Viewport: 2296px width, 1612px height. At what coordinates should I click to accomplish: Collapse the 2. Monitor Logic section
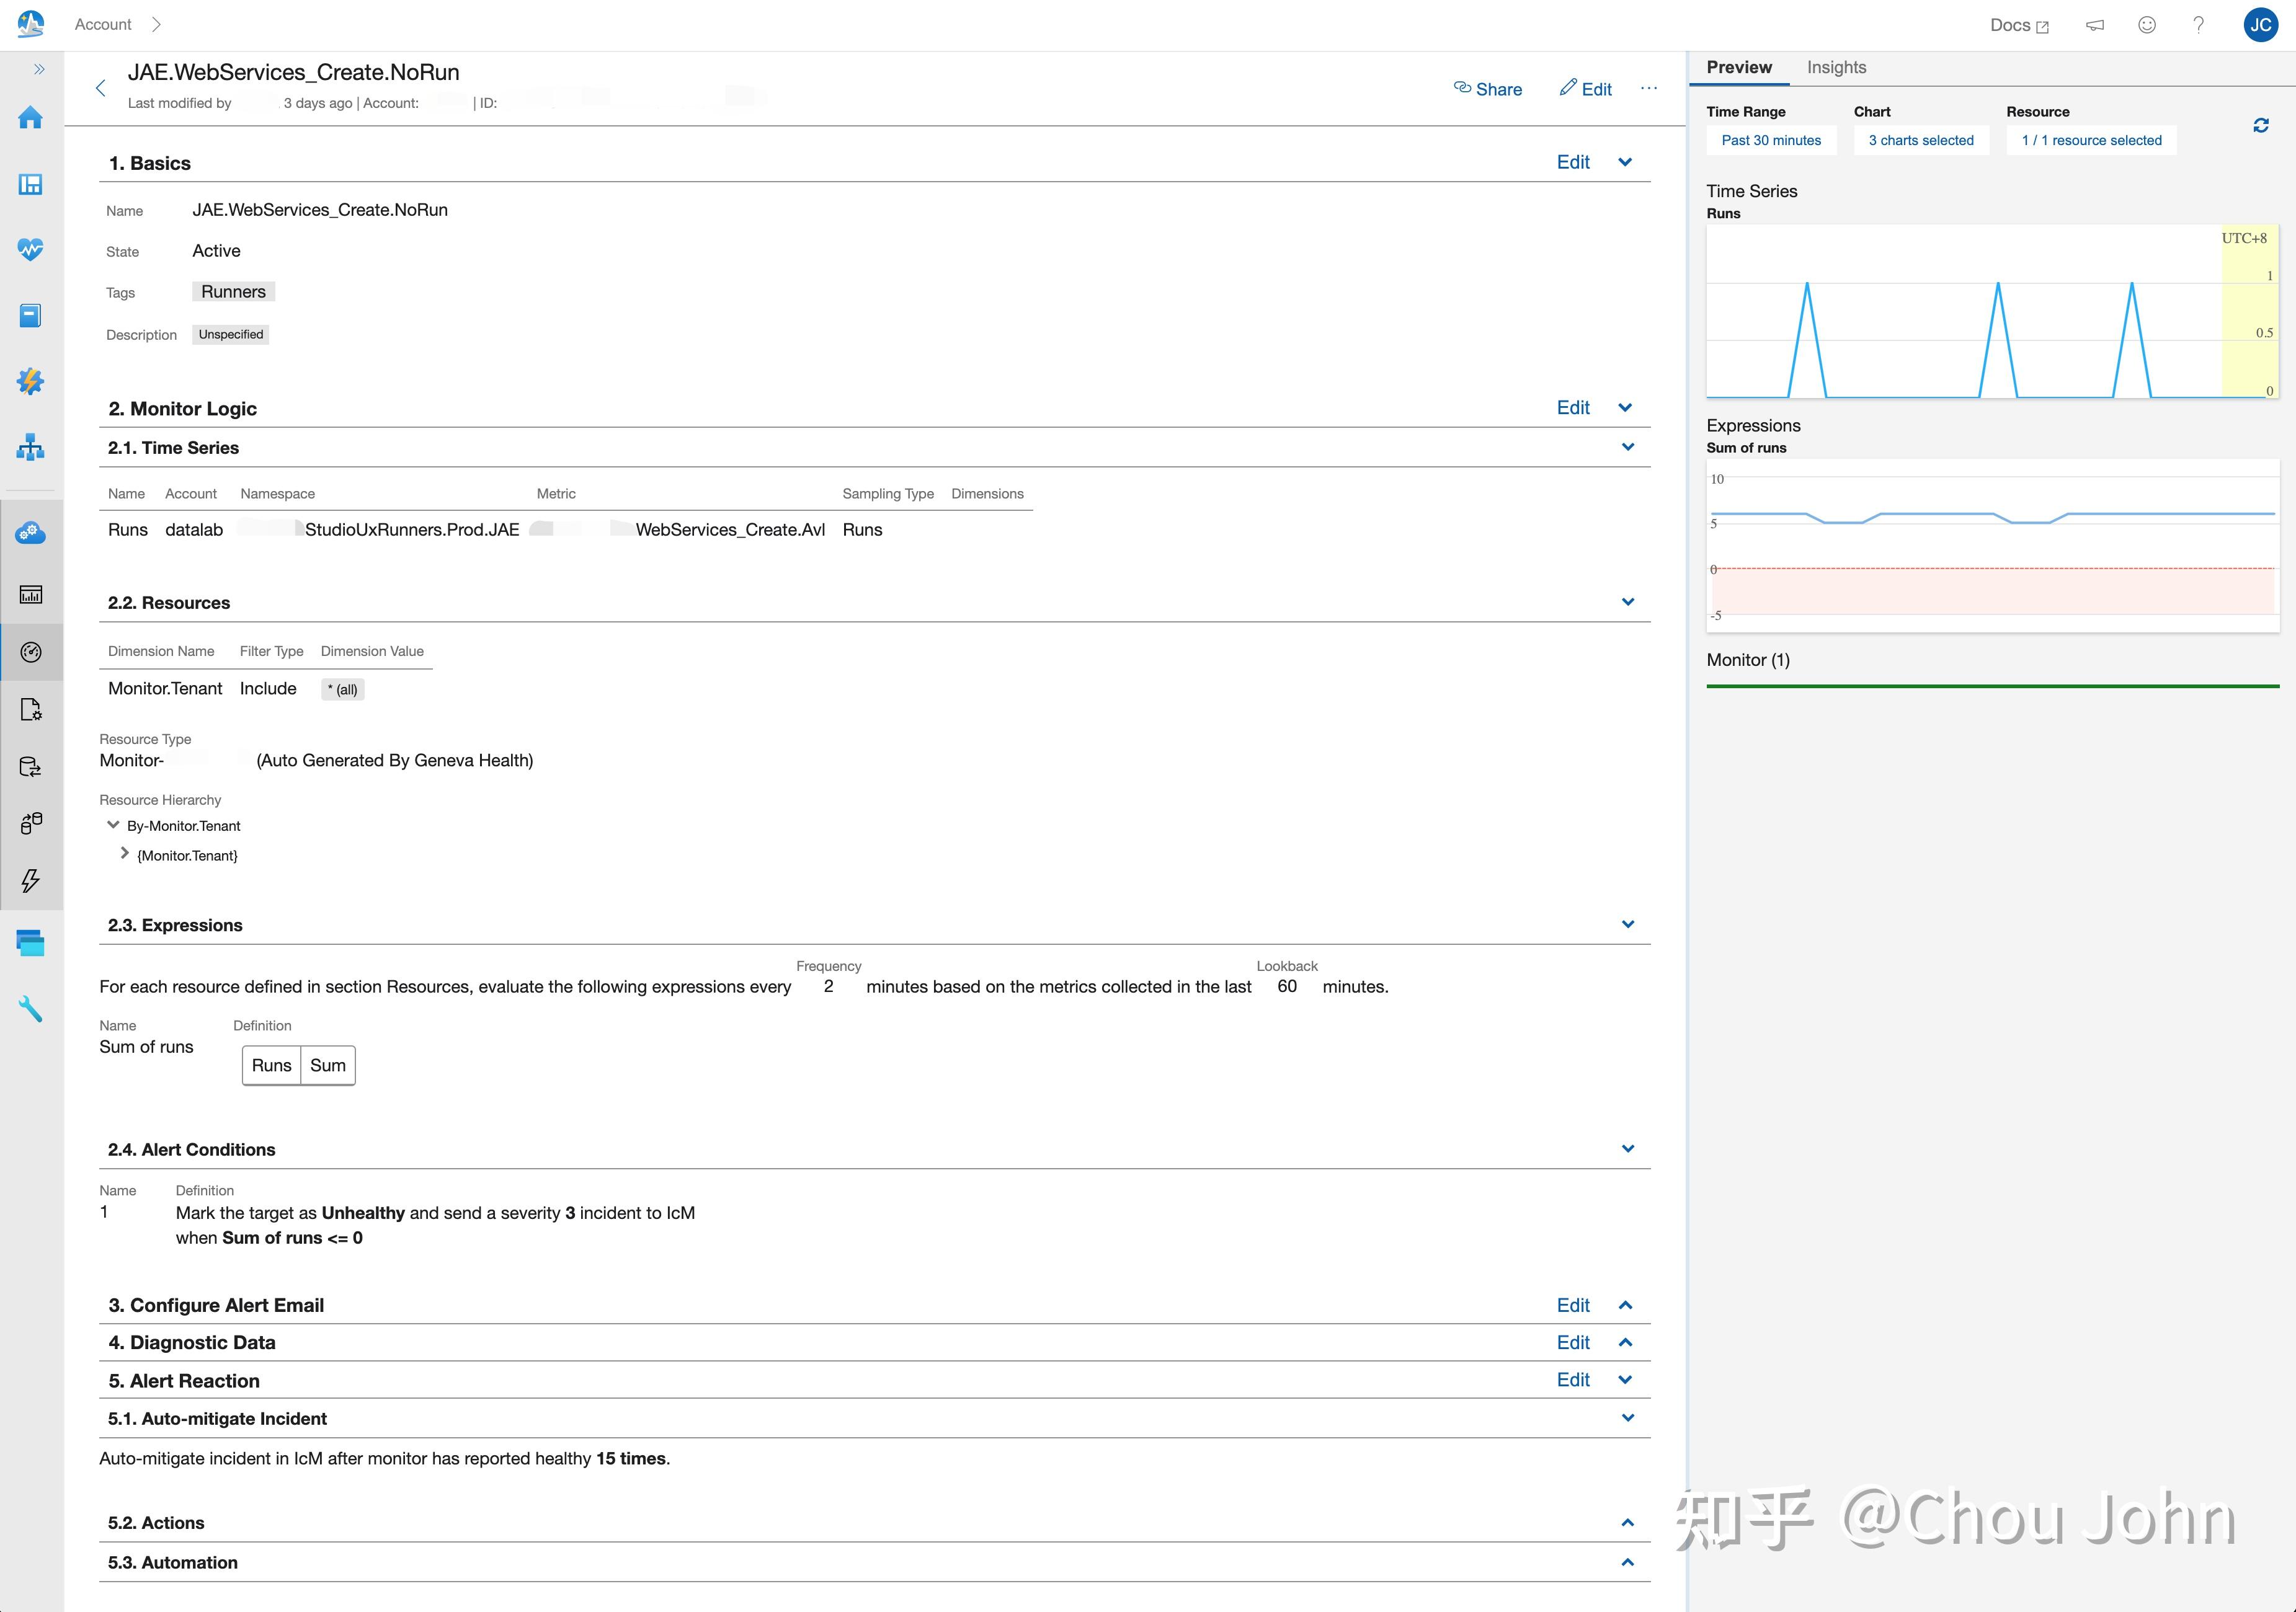1625,408
